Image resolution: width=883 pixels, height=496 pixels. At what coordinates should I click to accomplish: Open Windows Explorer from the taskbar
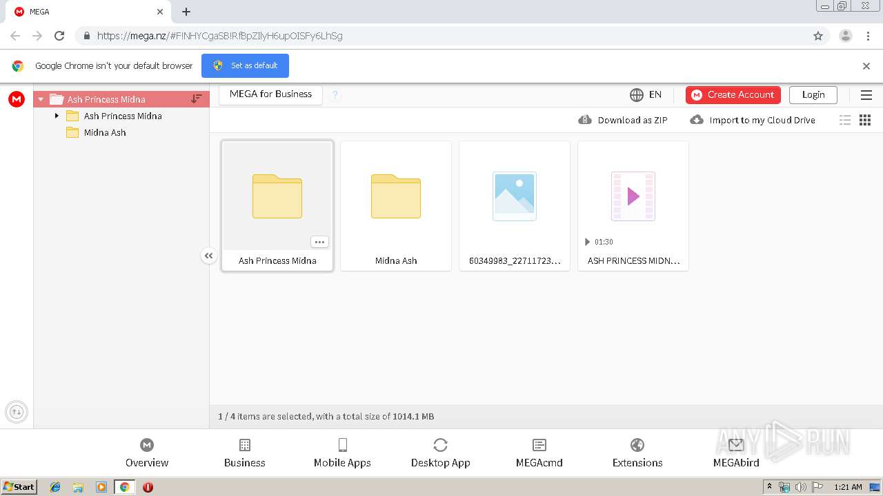[78, 487]
